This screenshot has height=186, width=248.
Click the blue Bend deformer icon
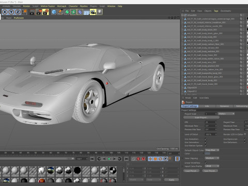point(80,12)
